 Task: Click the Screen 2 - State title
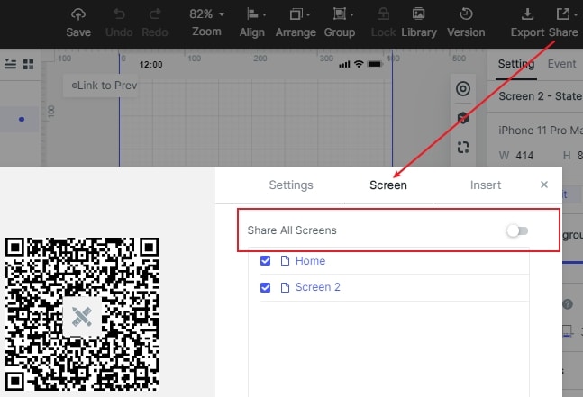540,96
